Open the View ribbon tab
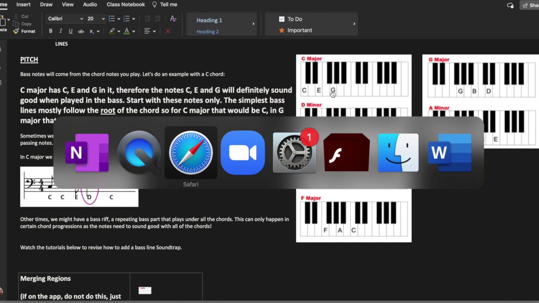The height and width of the screenshot is (303, 539). (x=68, y=5)
